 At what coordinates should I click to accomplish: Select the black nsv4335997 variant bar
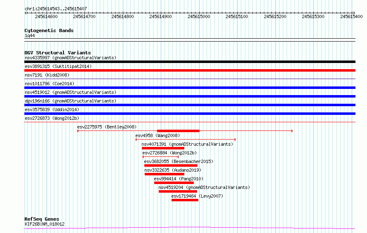coord(190,62)
